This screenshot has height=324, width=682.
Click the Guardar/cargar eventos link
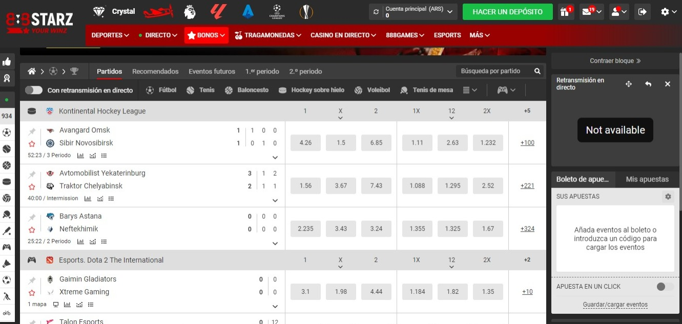point(615,305)
